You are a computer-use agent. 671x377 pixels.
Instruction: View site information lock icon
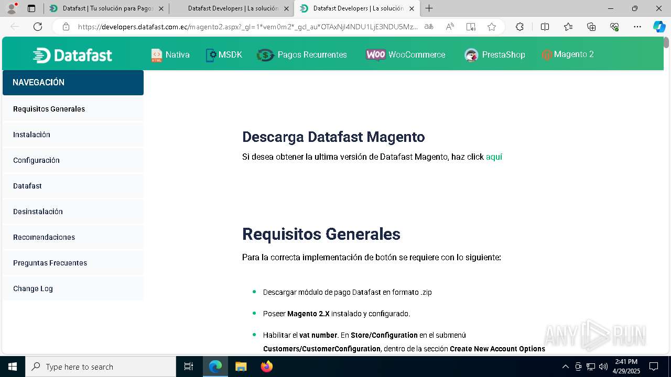66,27
